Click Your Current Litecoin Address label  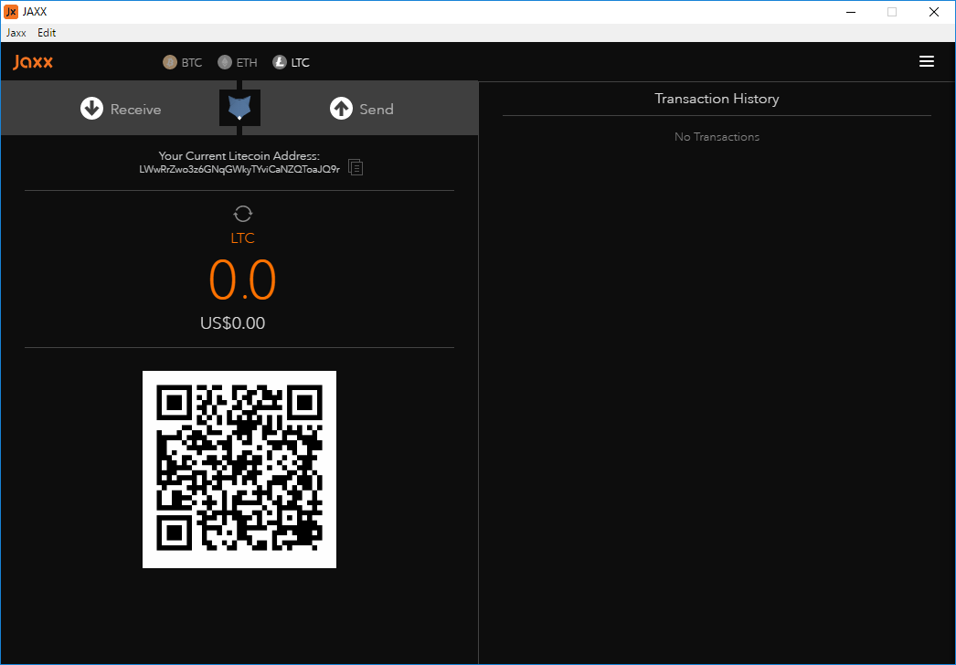click(239, 156)
